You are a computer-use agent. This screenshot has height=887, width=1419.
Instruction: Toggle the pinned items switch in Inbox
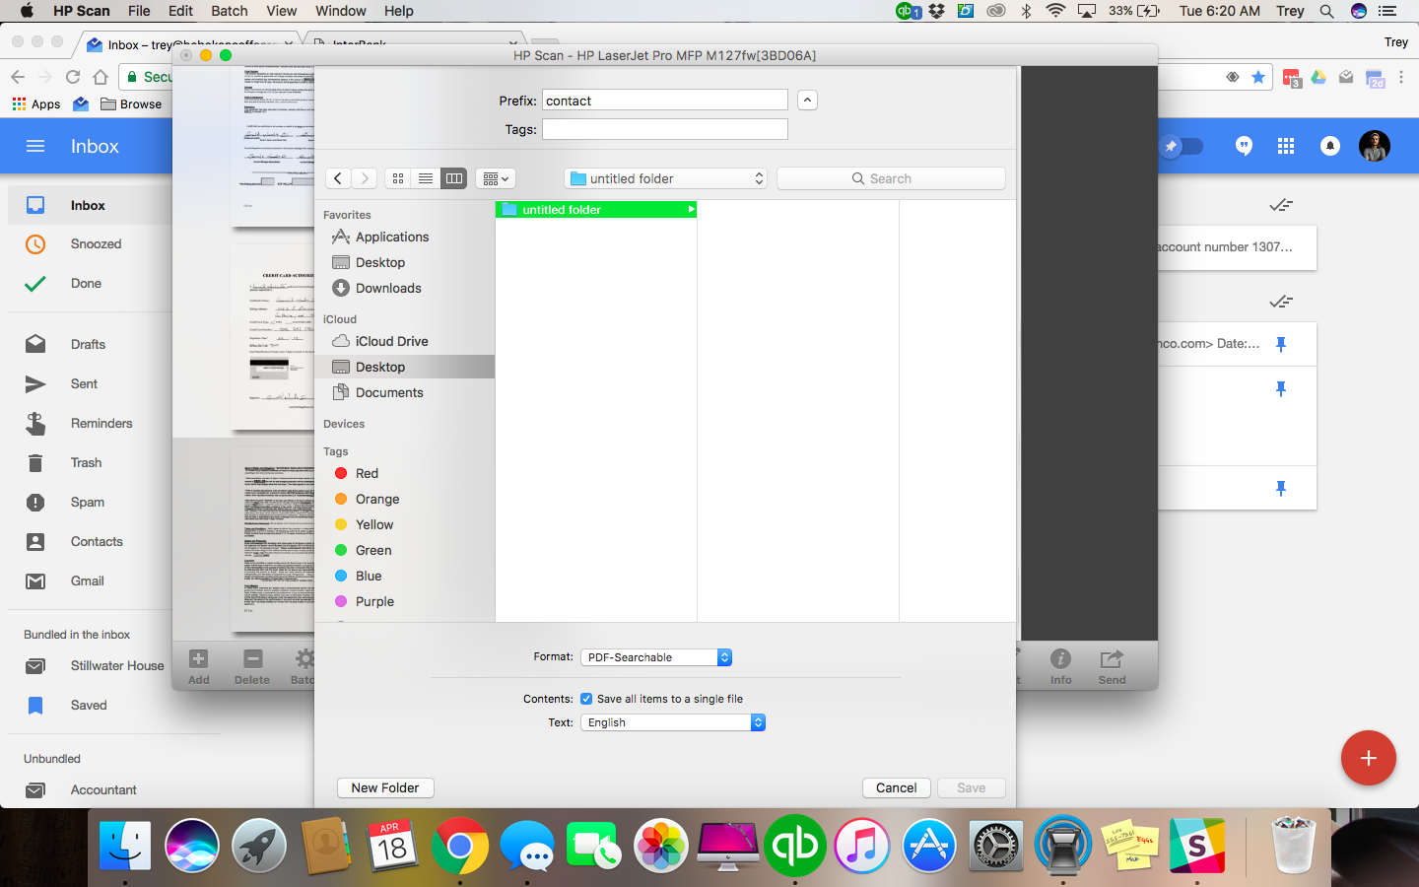coord(1181,146)
